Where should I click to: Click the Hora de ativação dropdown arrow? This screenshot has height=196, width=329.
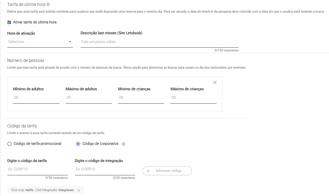pyautogui.click(x=70, y=42)
